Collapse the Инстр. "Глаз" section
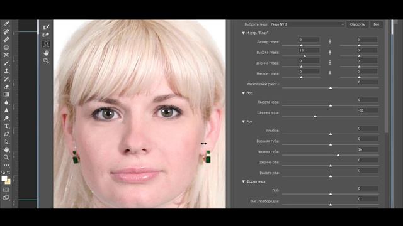 pyautogui.click(x=243, y=33)
